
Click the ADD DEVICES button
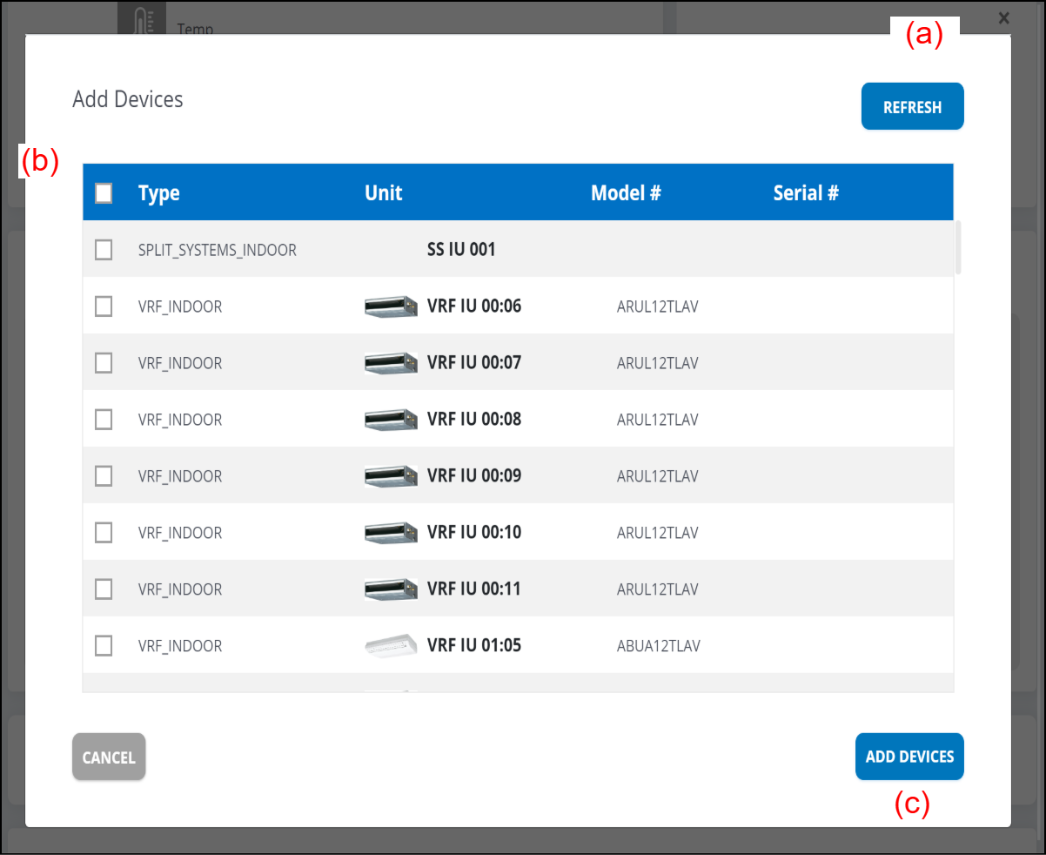909,757
